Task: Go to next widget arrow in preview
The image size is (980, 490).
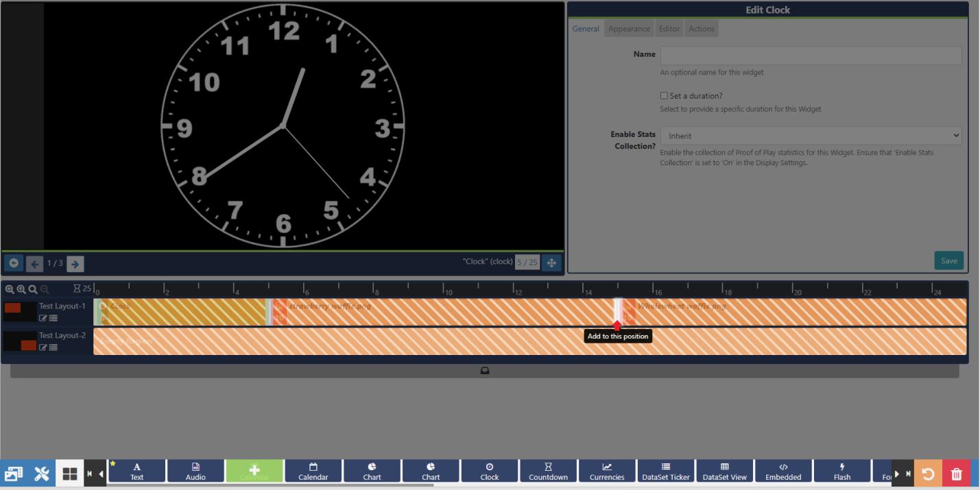Action: click(75, 263)
